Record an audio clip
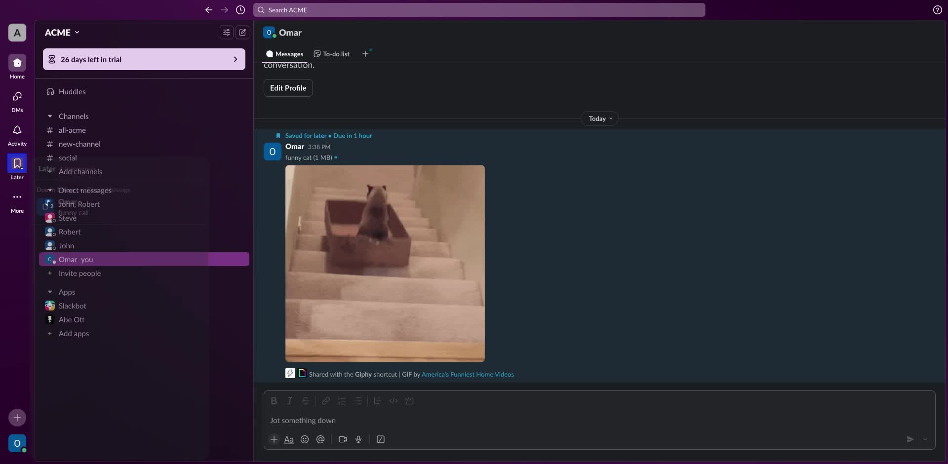The height and width of the screenshot is (464, 948). [359, 439]
